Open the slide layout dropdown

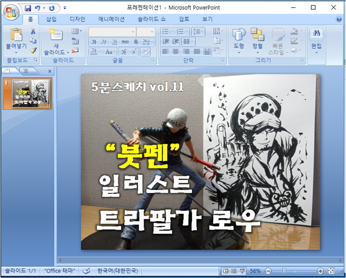(77, 31)
